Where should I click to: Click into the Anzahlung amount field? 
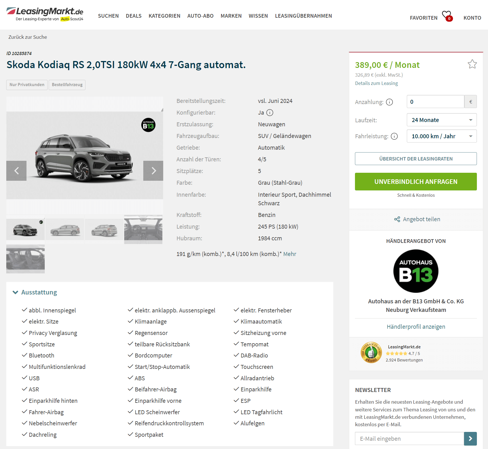click(x=435, y=102)
